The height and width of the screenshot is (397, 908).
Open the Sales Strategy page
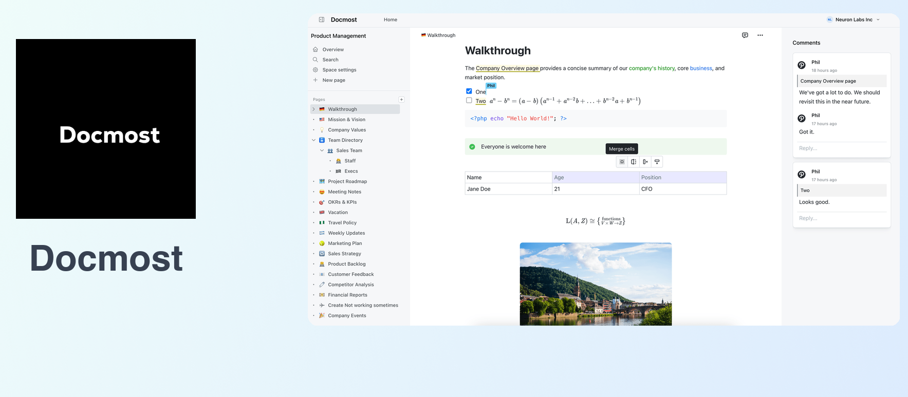(344, 254)
